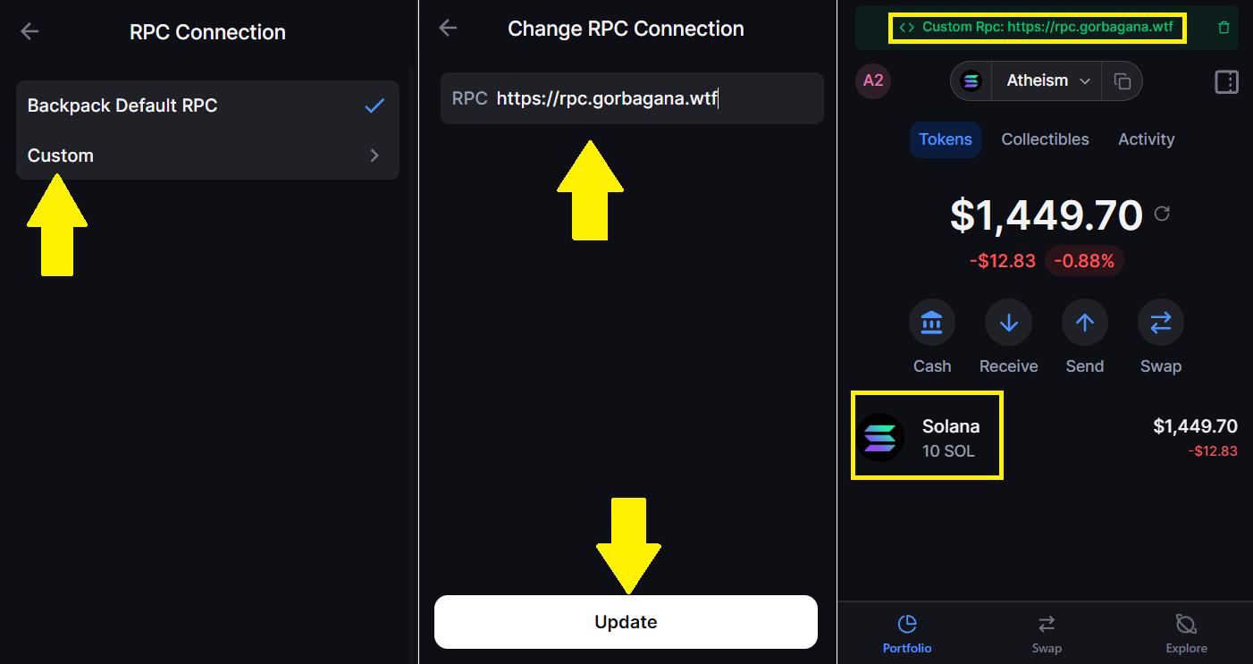Tap the Send arrow icon

point(1084,323)
